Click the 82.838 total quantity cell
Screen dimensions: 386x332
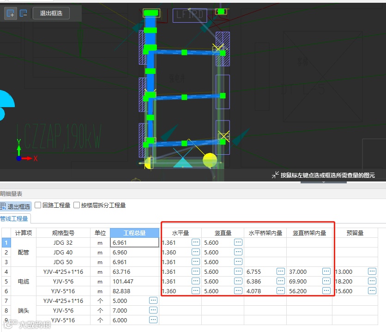[x=134, y=291]
